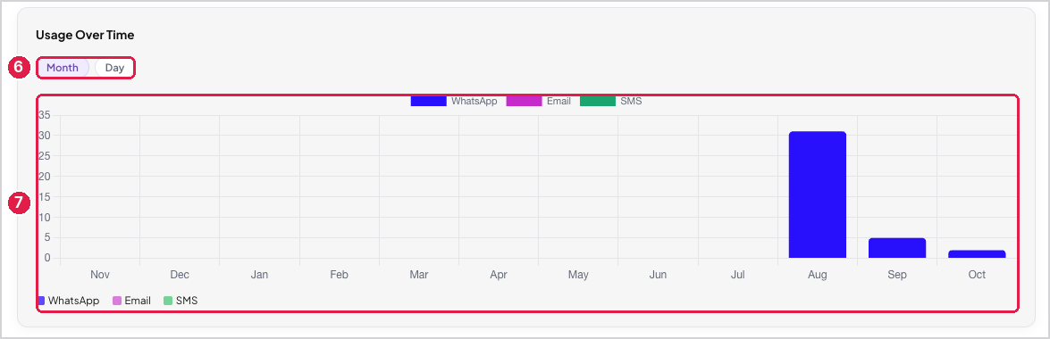Switch chart view to Day

point(114,68)
